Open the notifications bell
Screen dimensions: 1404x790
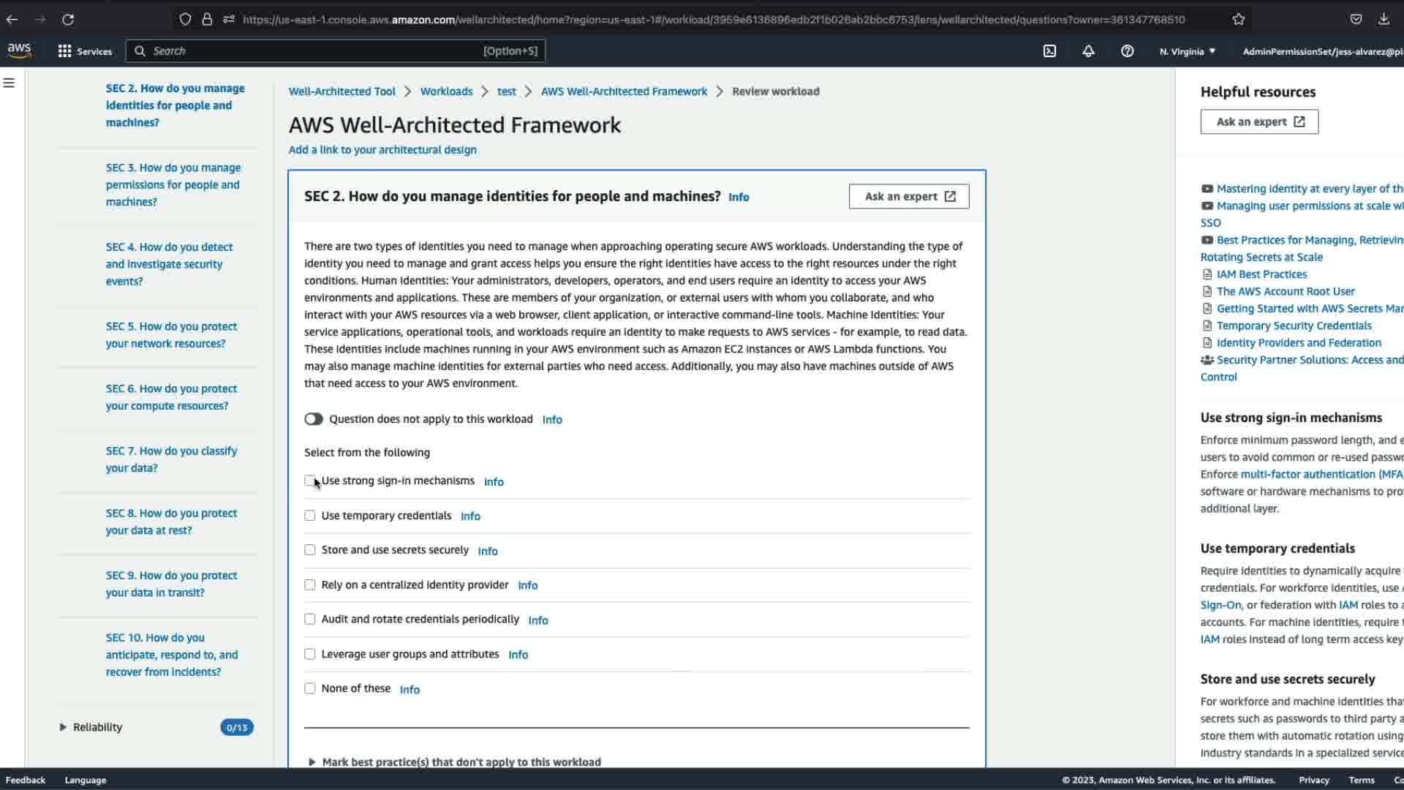1088,51
